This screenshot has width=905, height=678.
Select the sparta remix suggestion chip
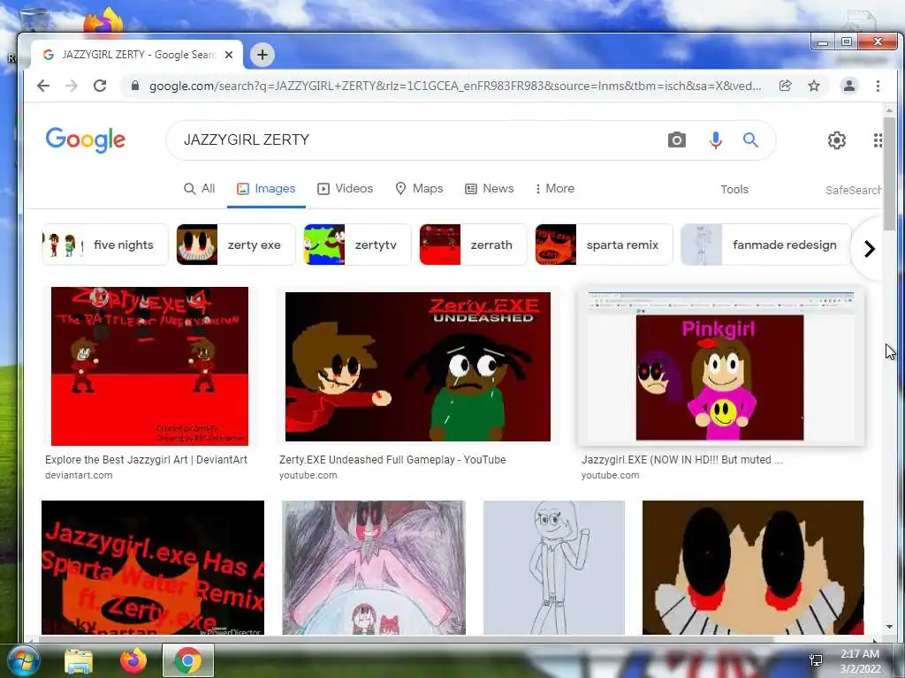point(604,245)
